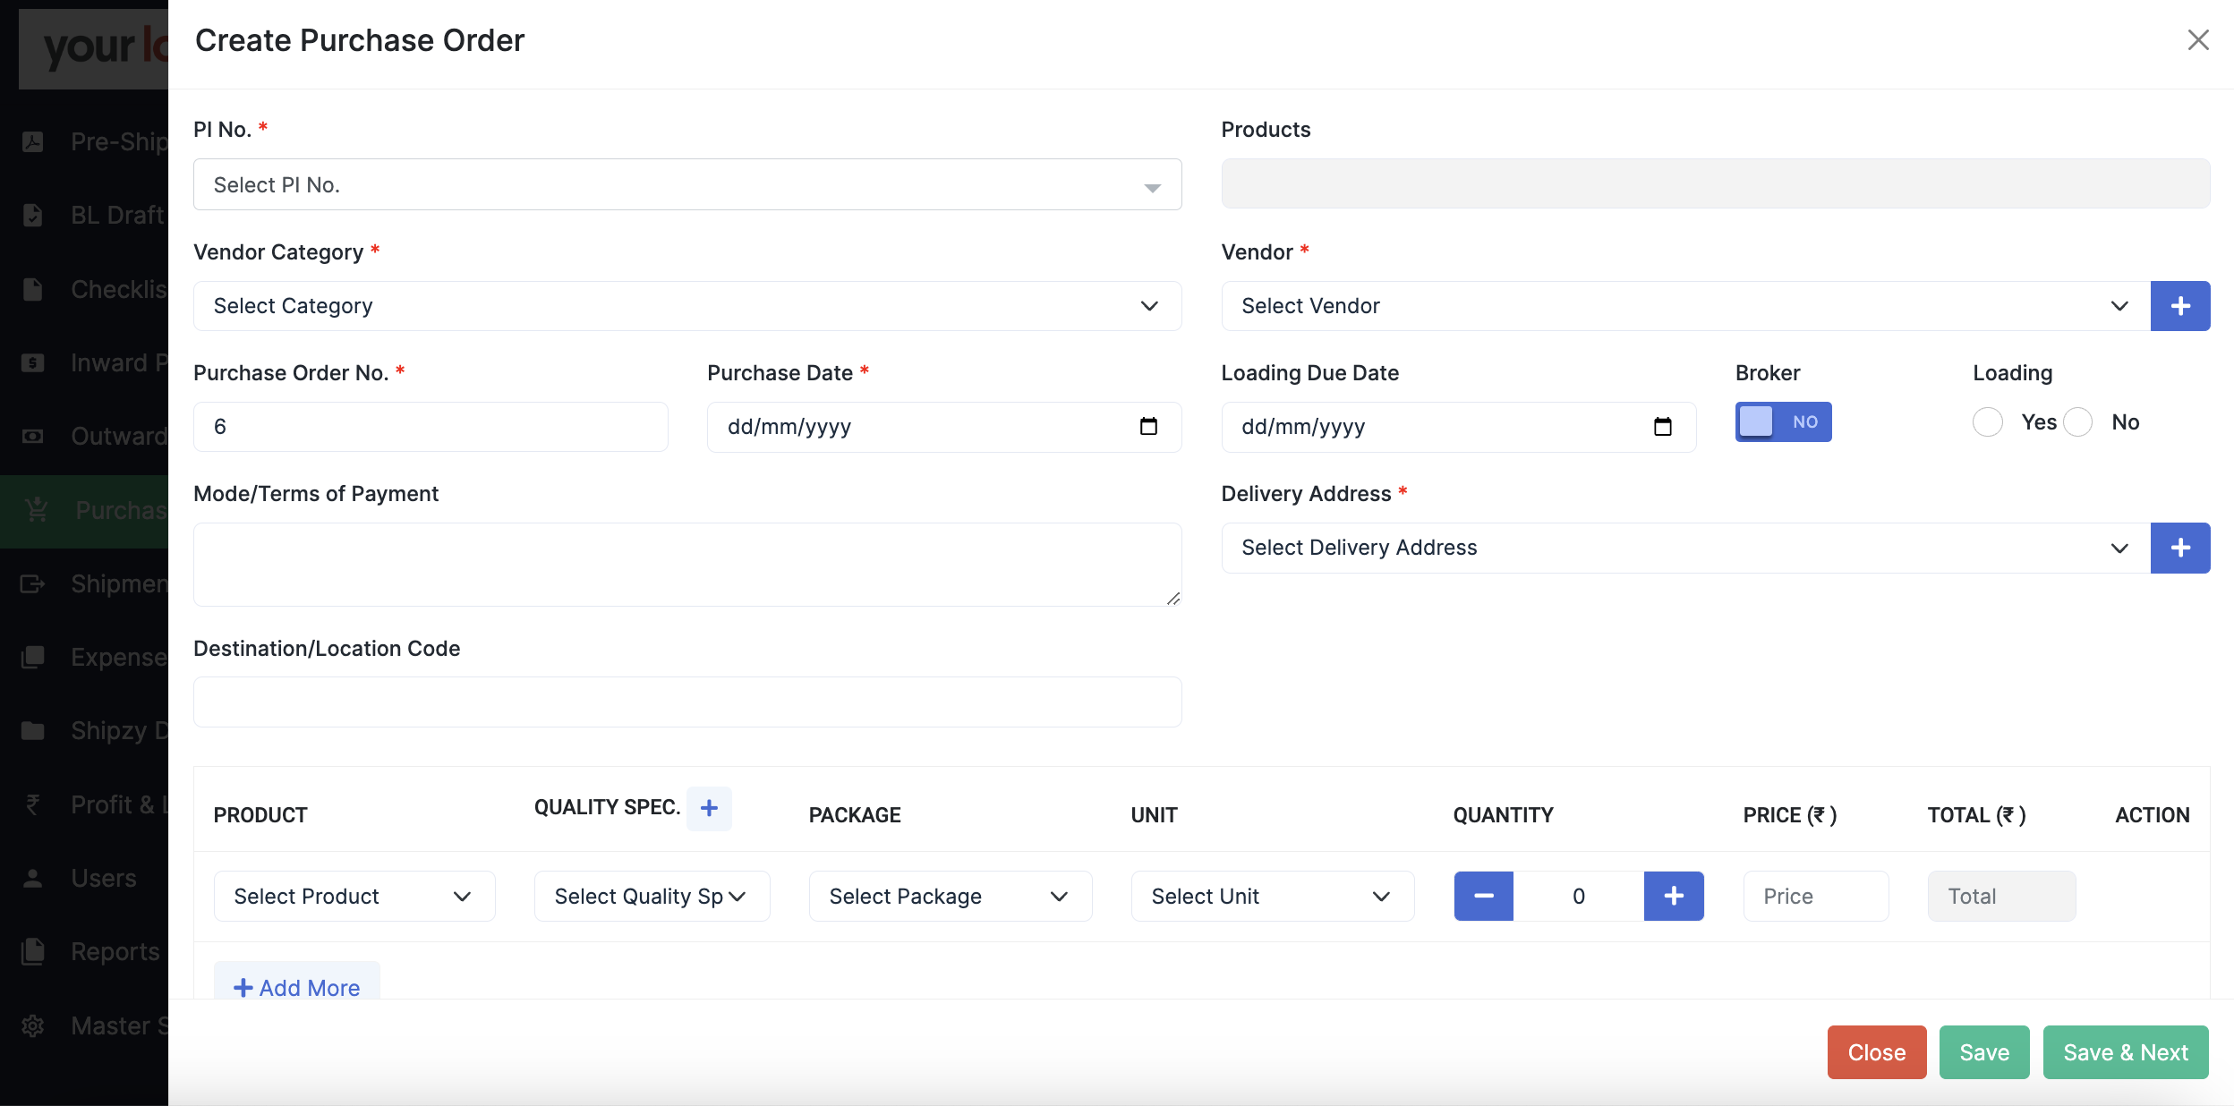Click the Destination/Location Code input field
The image size is (2234, 1106).
(686, 702)
